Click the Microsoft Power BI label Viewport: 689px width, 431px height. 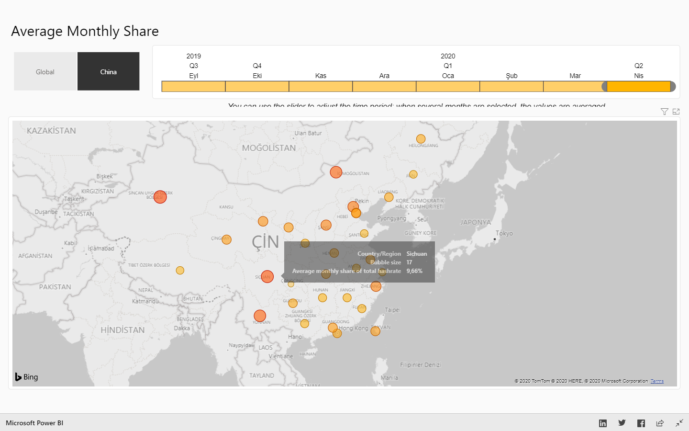click(x=34, y=423)
